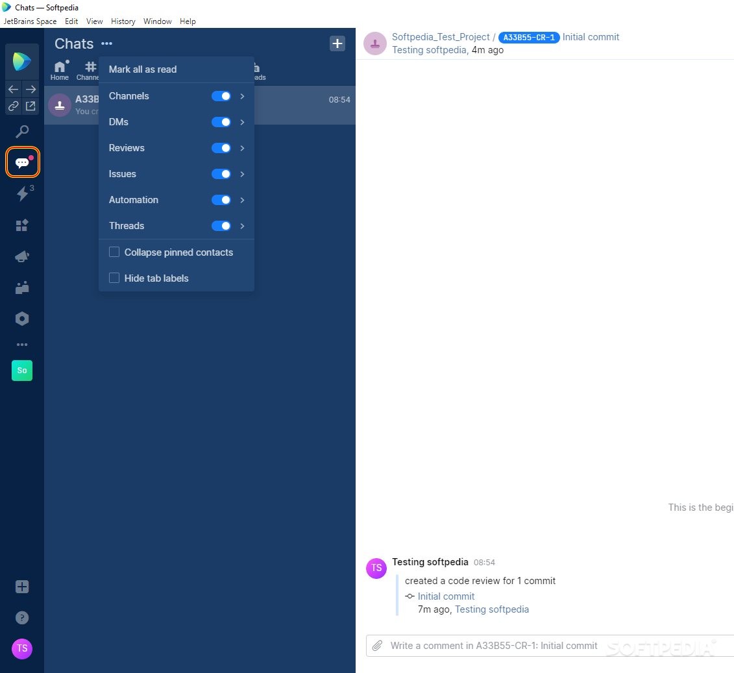Open Softpedia_Test_Project link in header
The width and height of the screenshot is (734, 673).
pyautogui.click(x=441, y=37)
